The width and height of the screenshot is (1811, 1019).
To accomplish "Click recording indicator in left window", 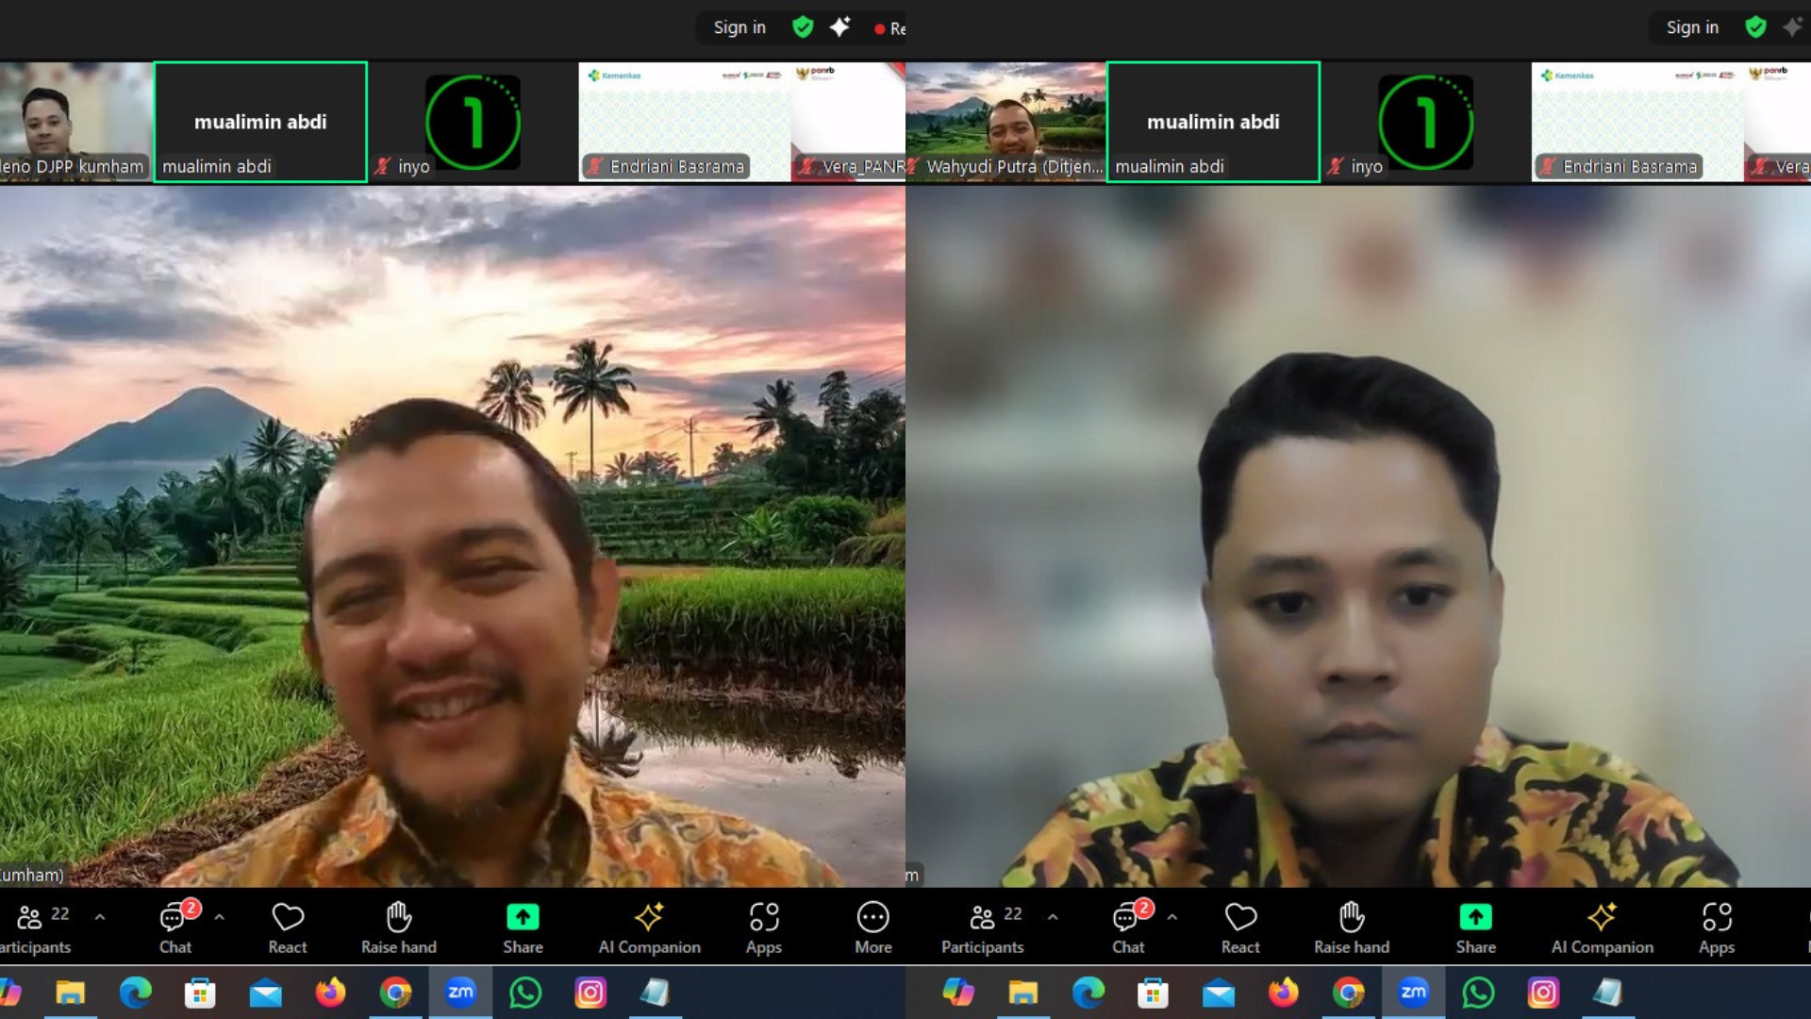I will [889, 28].
